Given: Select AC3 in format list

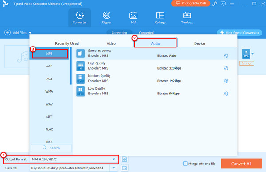Looking at the screenshot, I should 49,79.
